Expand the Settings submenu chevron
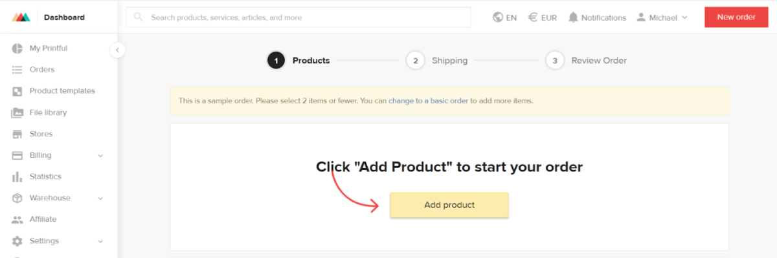The height and width of the screenshot is (258, 777). pos(100,241)
